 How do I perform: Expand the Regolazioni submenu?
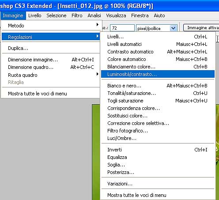pyautogui.click(x=51, y=37)
